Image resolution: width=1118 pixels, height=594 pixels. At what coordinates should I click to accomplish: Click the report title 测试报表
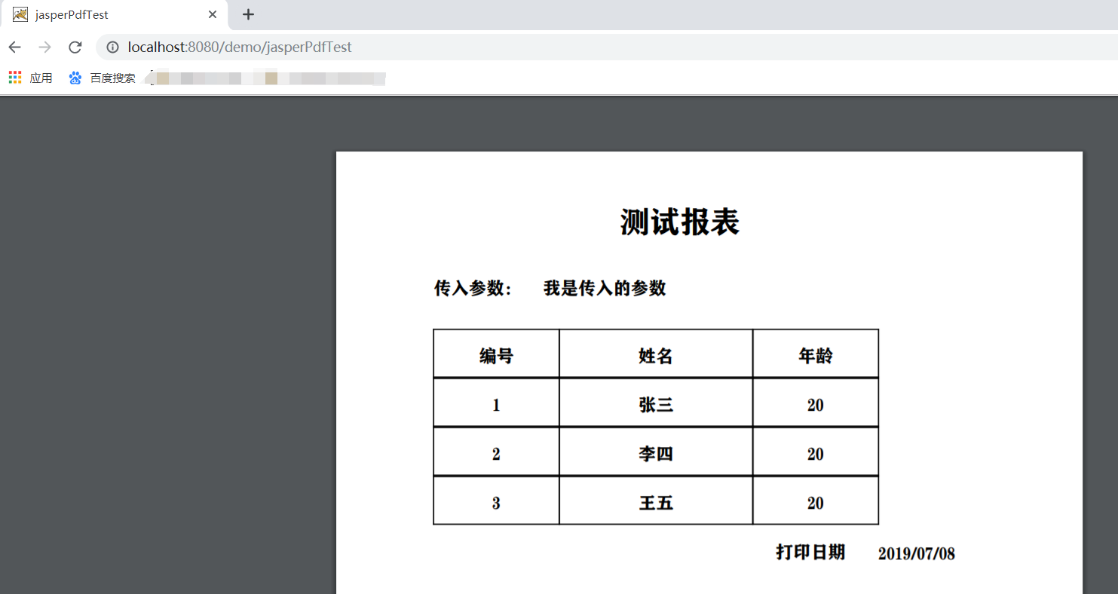tap(680, 222)
